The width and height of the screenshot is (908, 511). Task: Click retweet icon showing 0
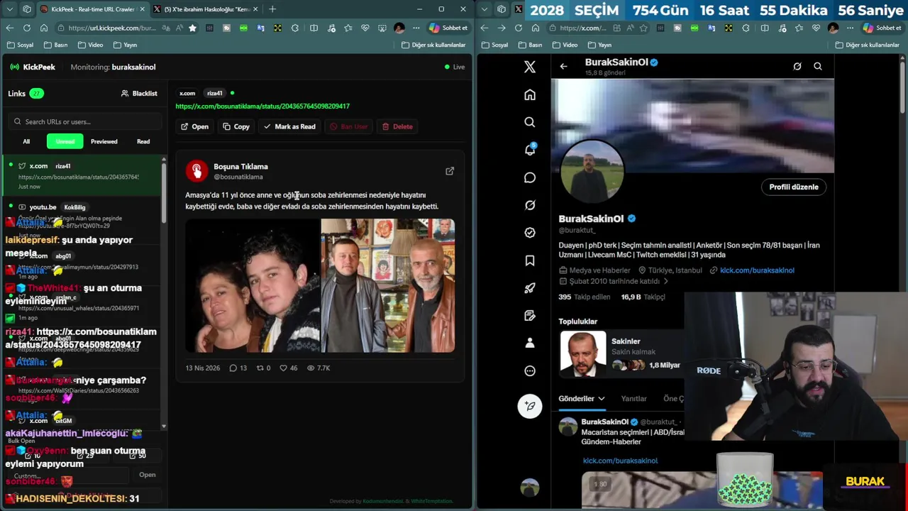(x=260, y=368)
